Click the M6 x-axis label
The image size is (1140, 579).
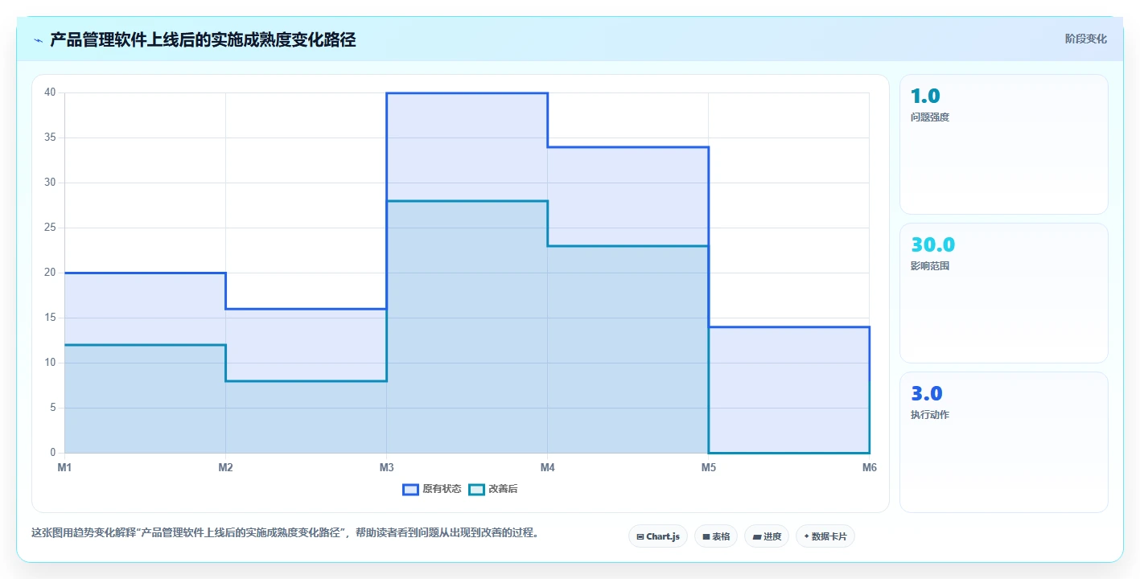click(869, 467)
